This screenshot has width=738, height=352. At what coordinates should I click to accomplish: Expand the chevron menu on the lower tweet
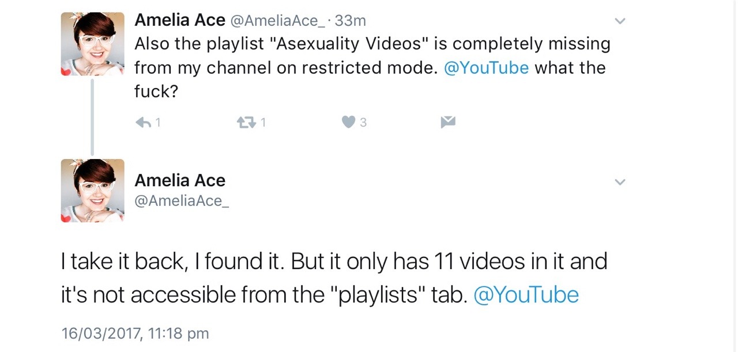pos(620,182)
